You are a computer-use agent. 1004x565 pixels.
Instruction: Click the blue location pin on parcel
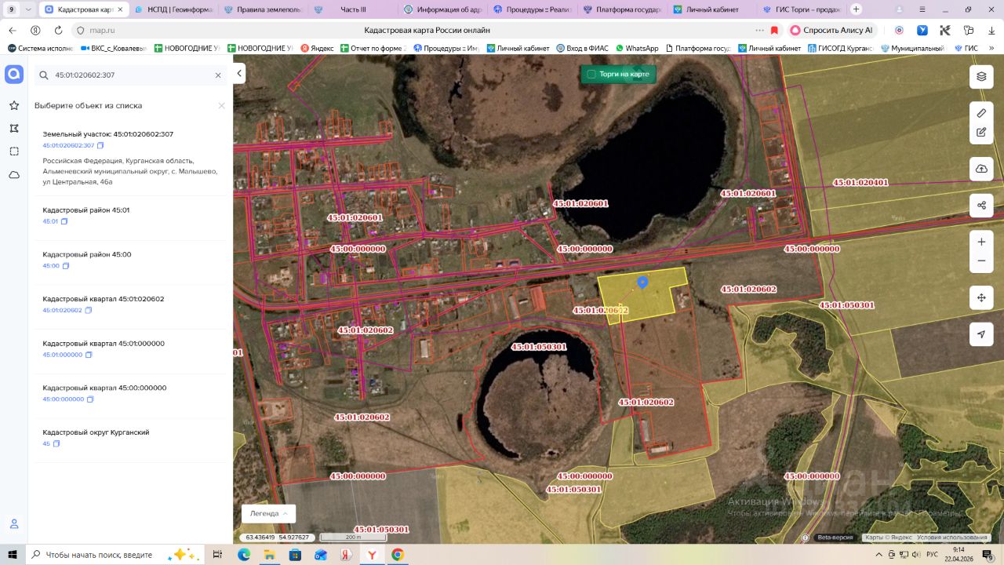pyautogui.click(x=642, y=282)
